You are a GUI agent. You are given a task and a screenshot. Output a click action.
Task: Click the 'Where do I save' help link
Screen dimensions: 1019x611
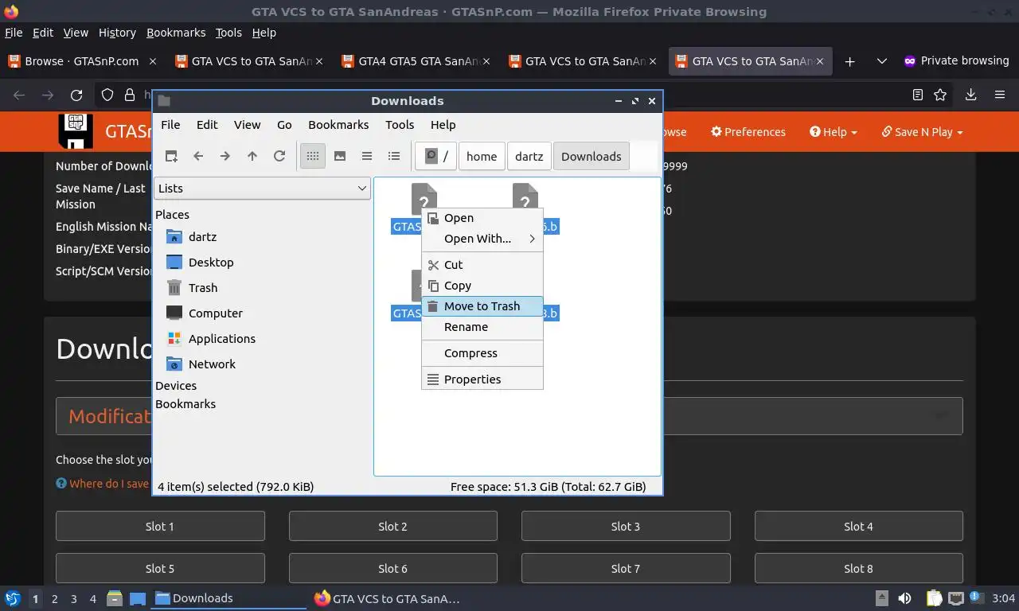(102, 484)
